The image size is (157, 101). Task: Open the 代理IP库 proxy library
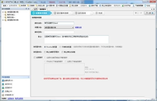click(x=50, y=6)
